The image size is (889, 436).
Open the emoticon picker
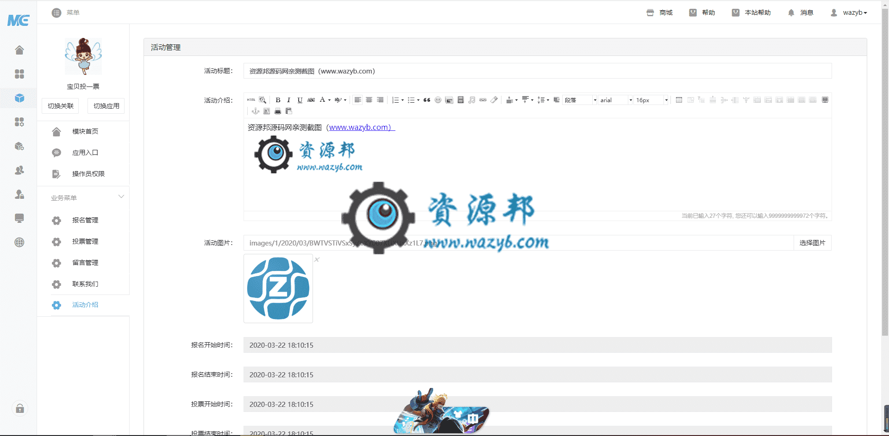[x=438, y=100]
